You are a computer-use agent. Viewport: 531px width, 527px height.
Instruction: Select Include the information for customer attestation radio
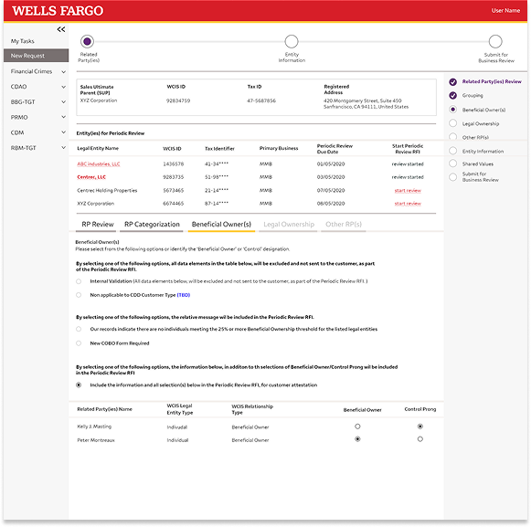[79, 385]
